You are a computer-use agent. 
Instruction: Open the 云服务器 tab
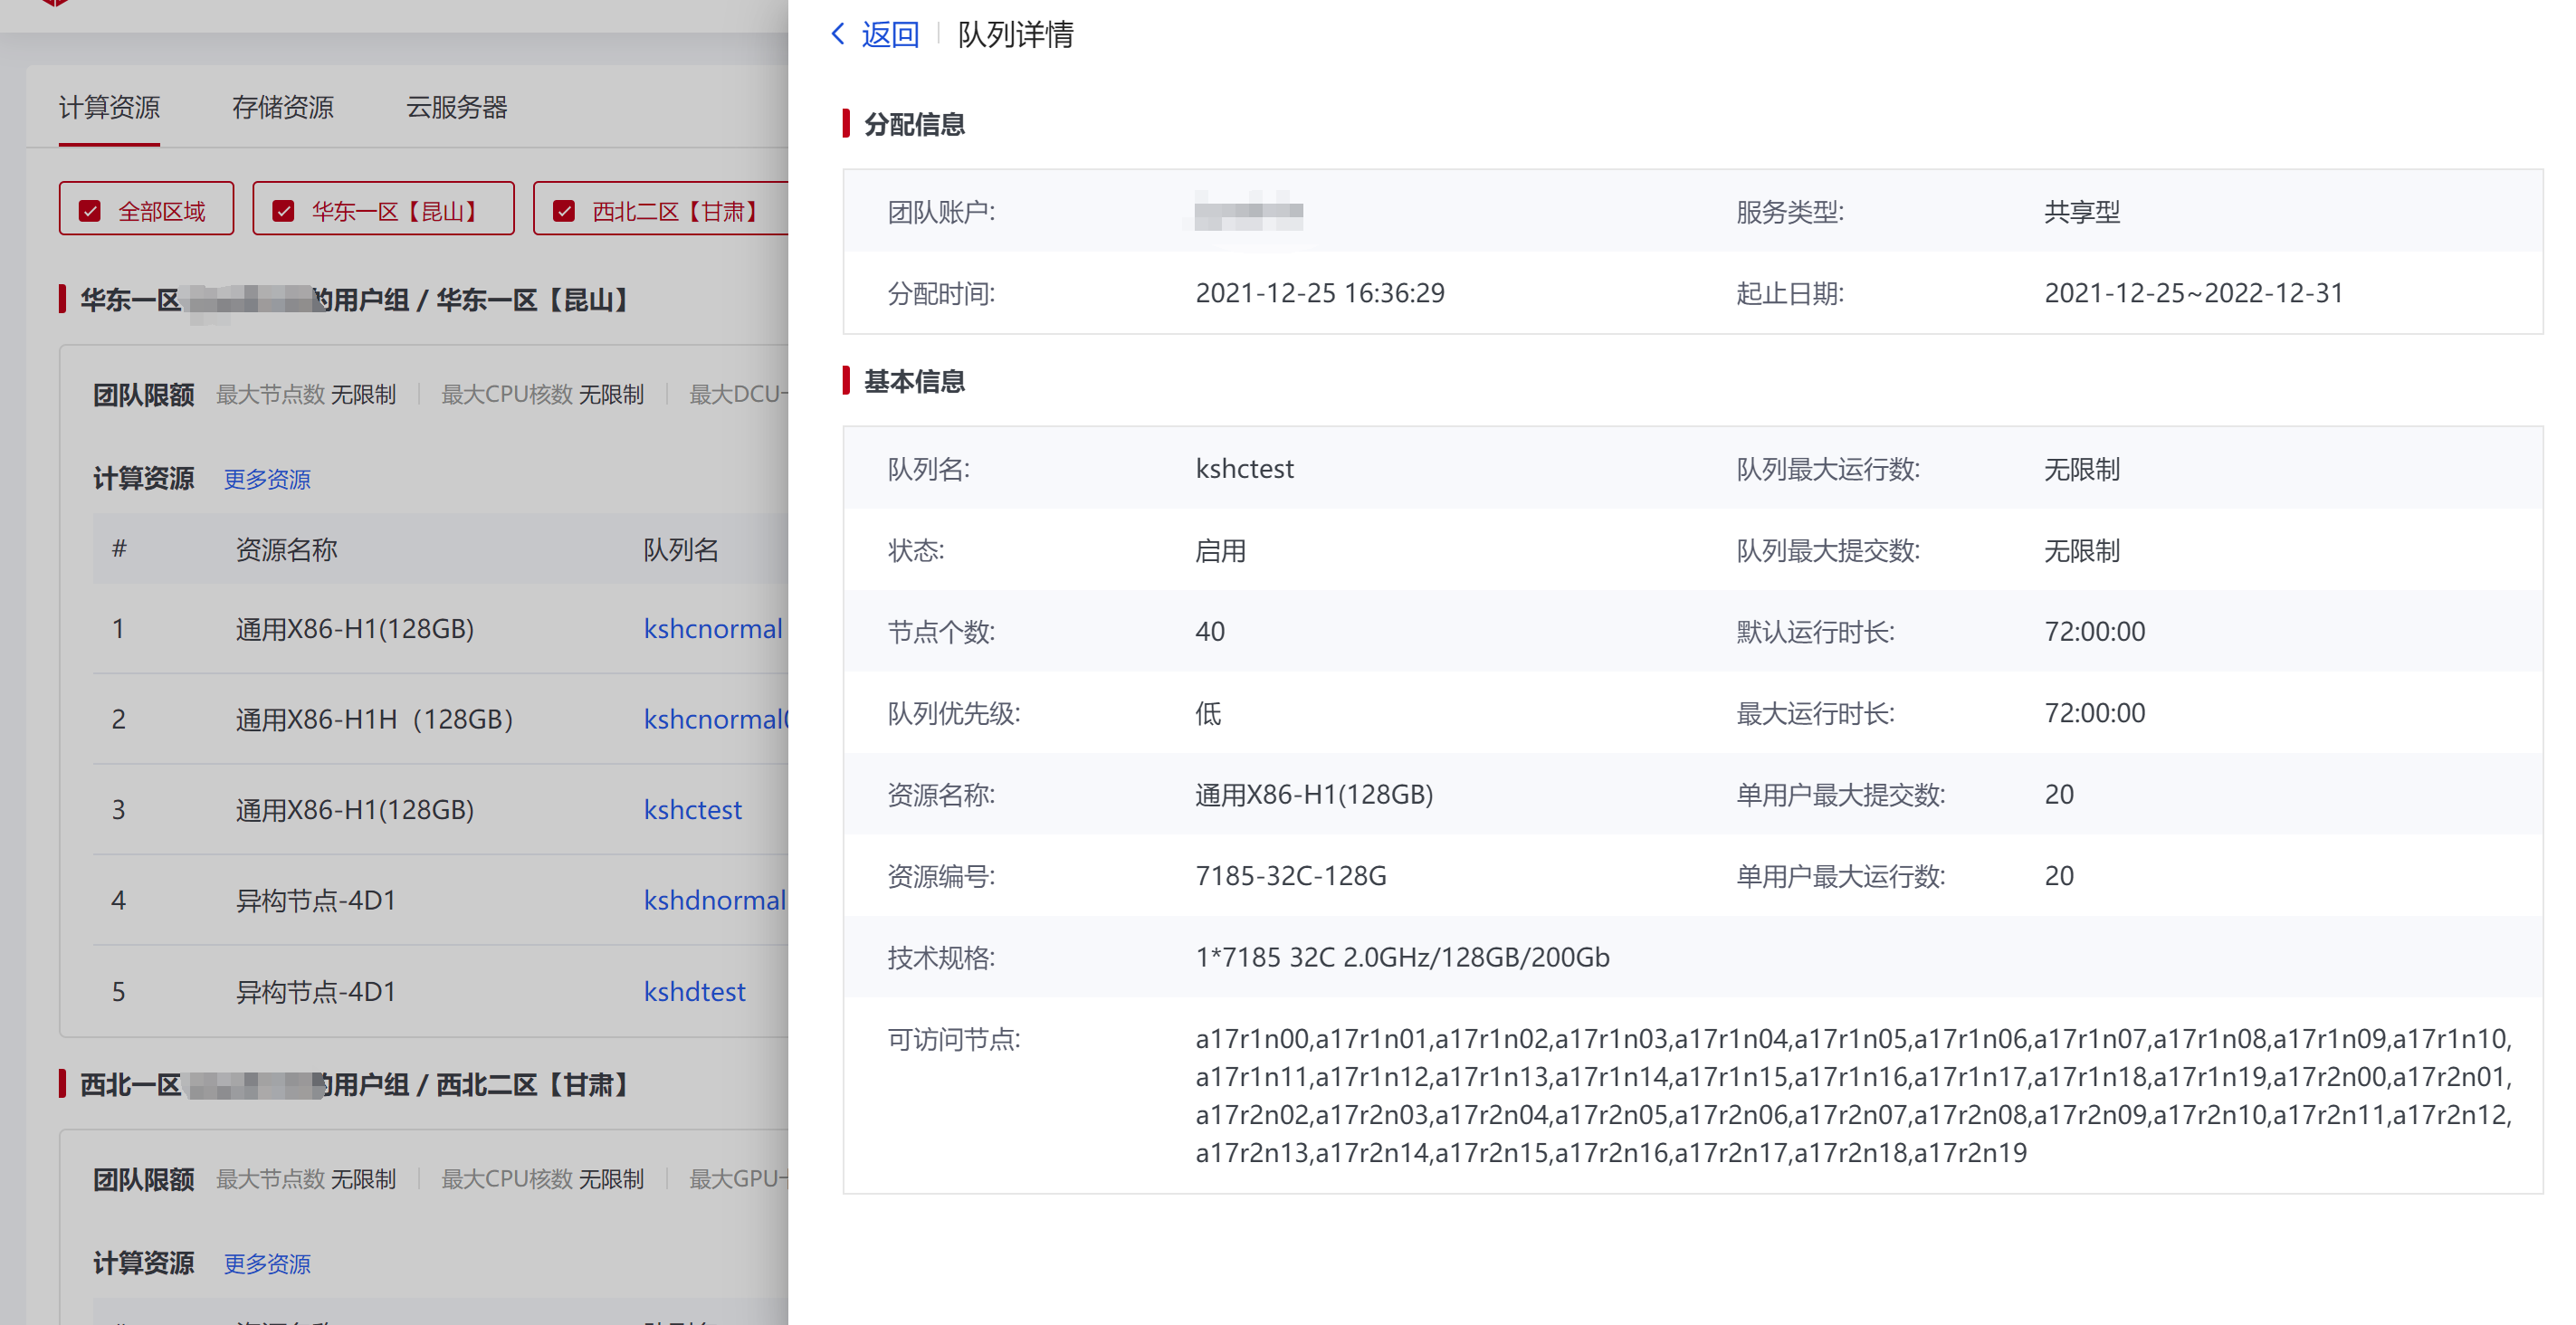457,107
